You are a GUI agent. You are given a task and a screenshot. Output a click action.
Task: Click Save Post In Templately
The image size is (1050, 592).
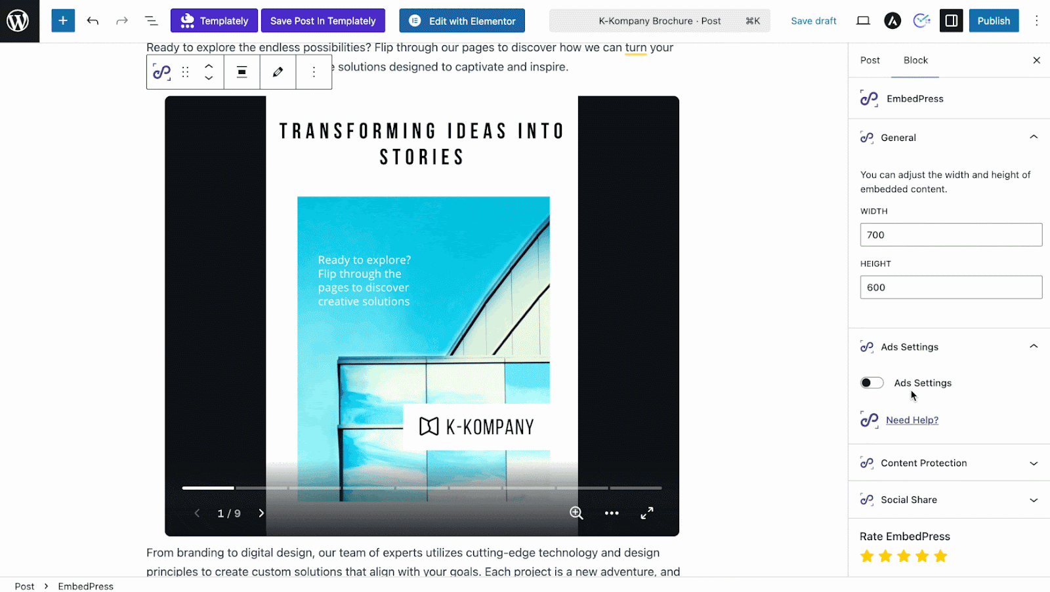323,21
